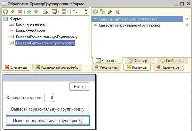Click the Вывести вертикальную группировку button
This screenshot has height=131, width=192.
48,120
